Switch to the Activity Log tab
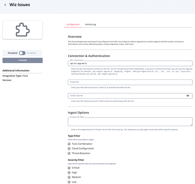The width and height of the screenshot is (195, 184). click(x=90, y=24)
